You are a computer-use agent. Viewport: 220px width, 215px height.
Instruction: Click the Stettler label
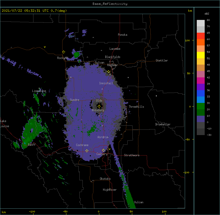tap(162, 61)
